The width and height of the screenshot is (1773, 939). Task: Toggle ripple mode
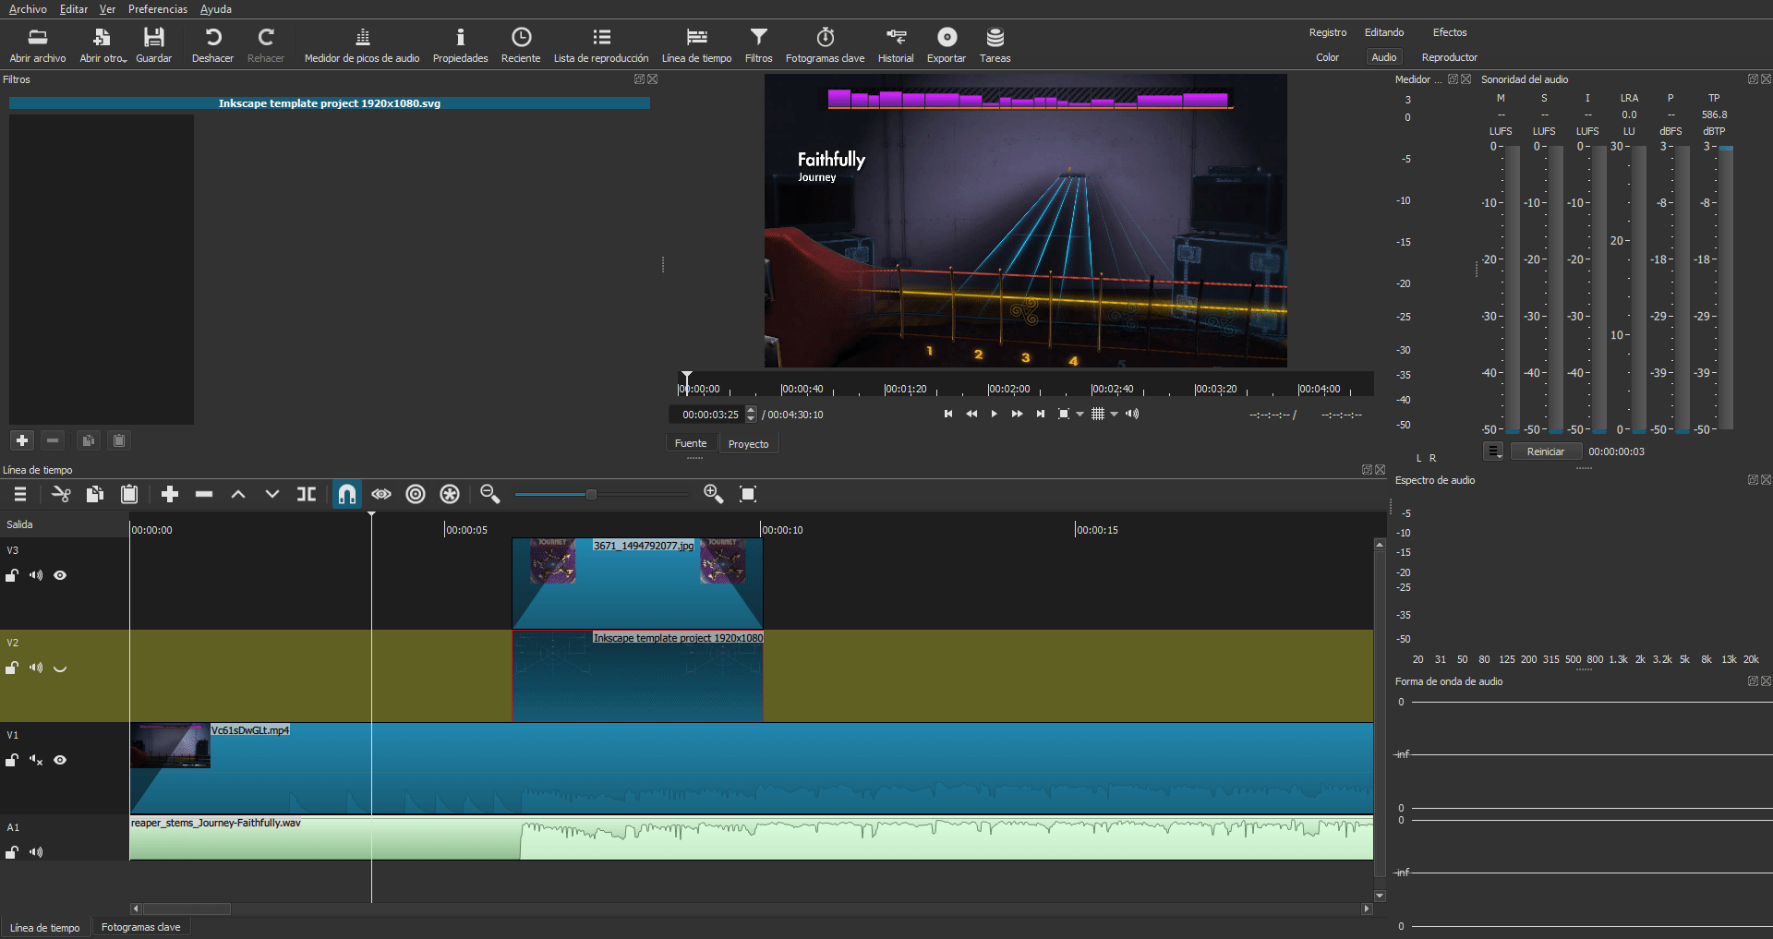416,494
